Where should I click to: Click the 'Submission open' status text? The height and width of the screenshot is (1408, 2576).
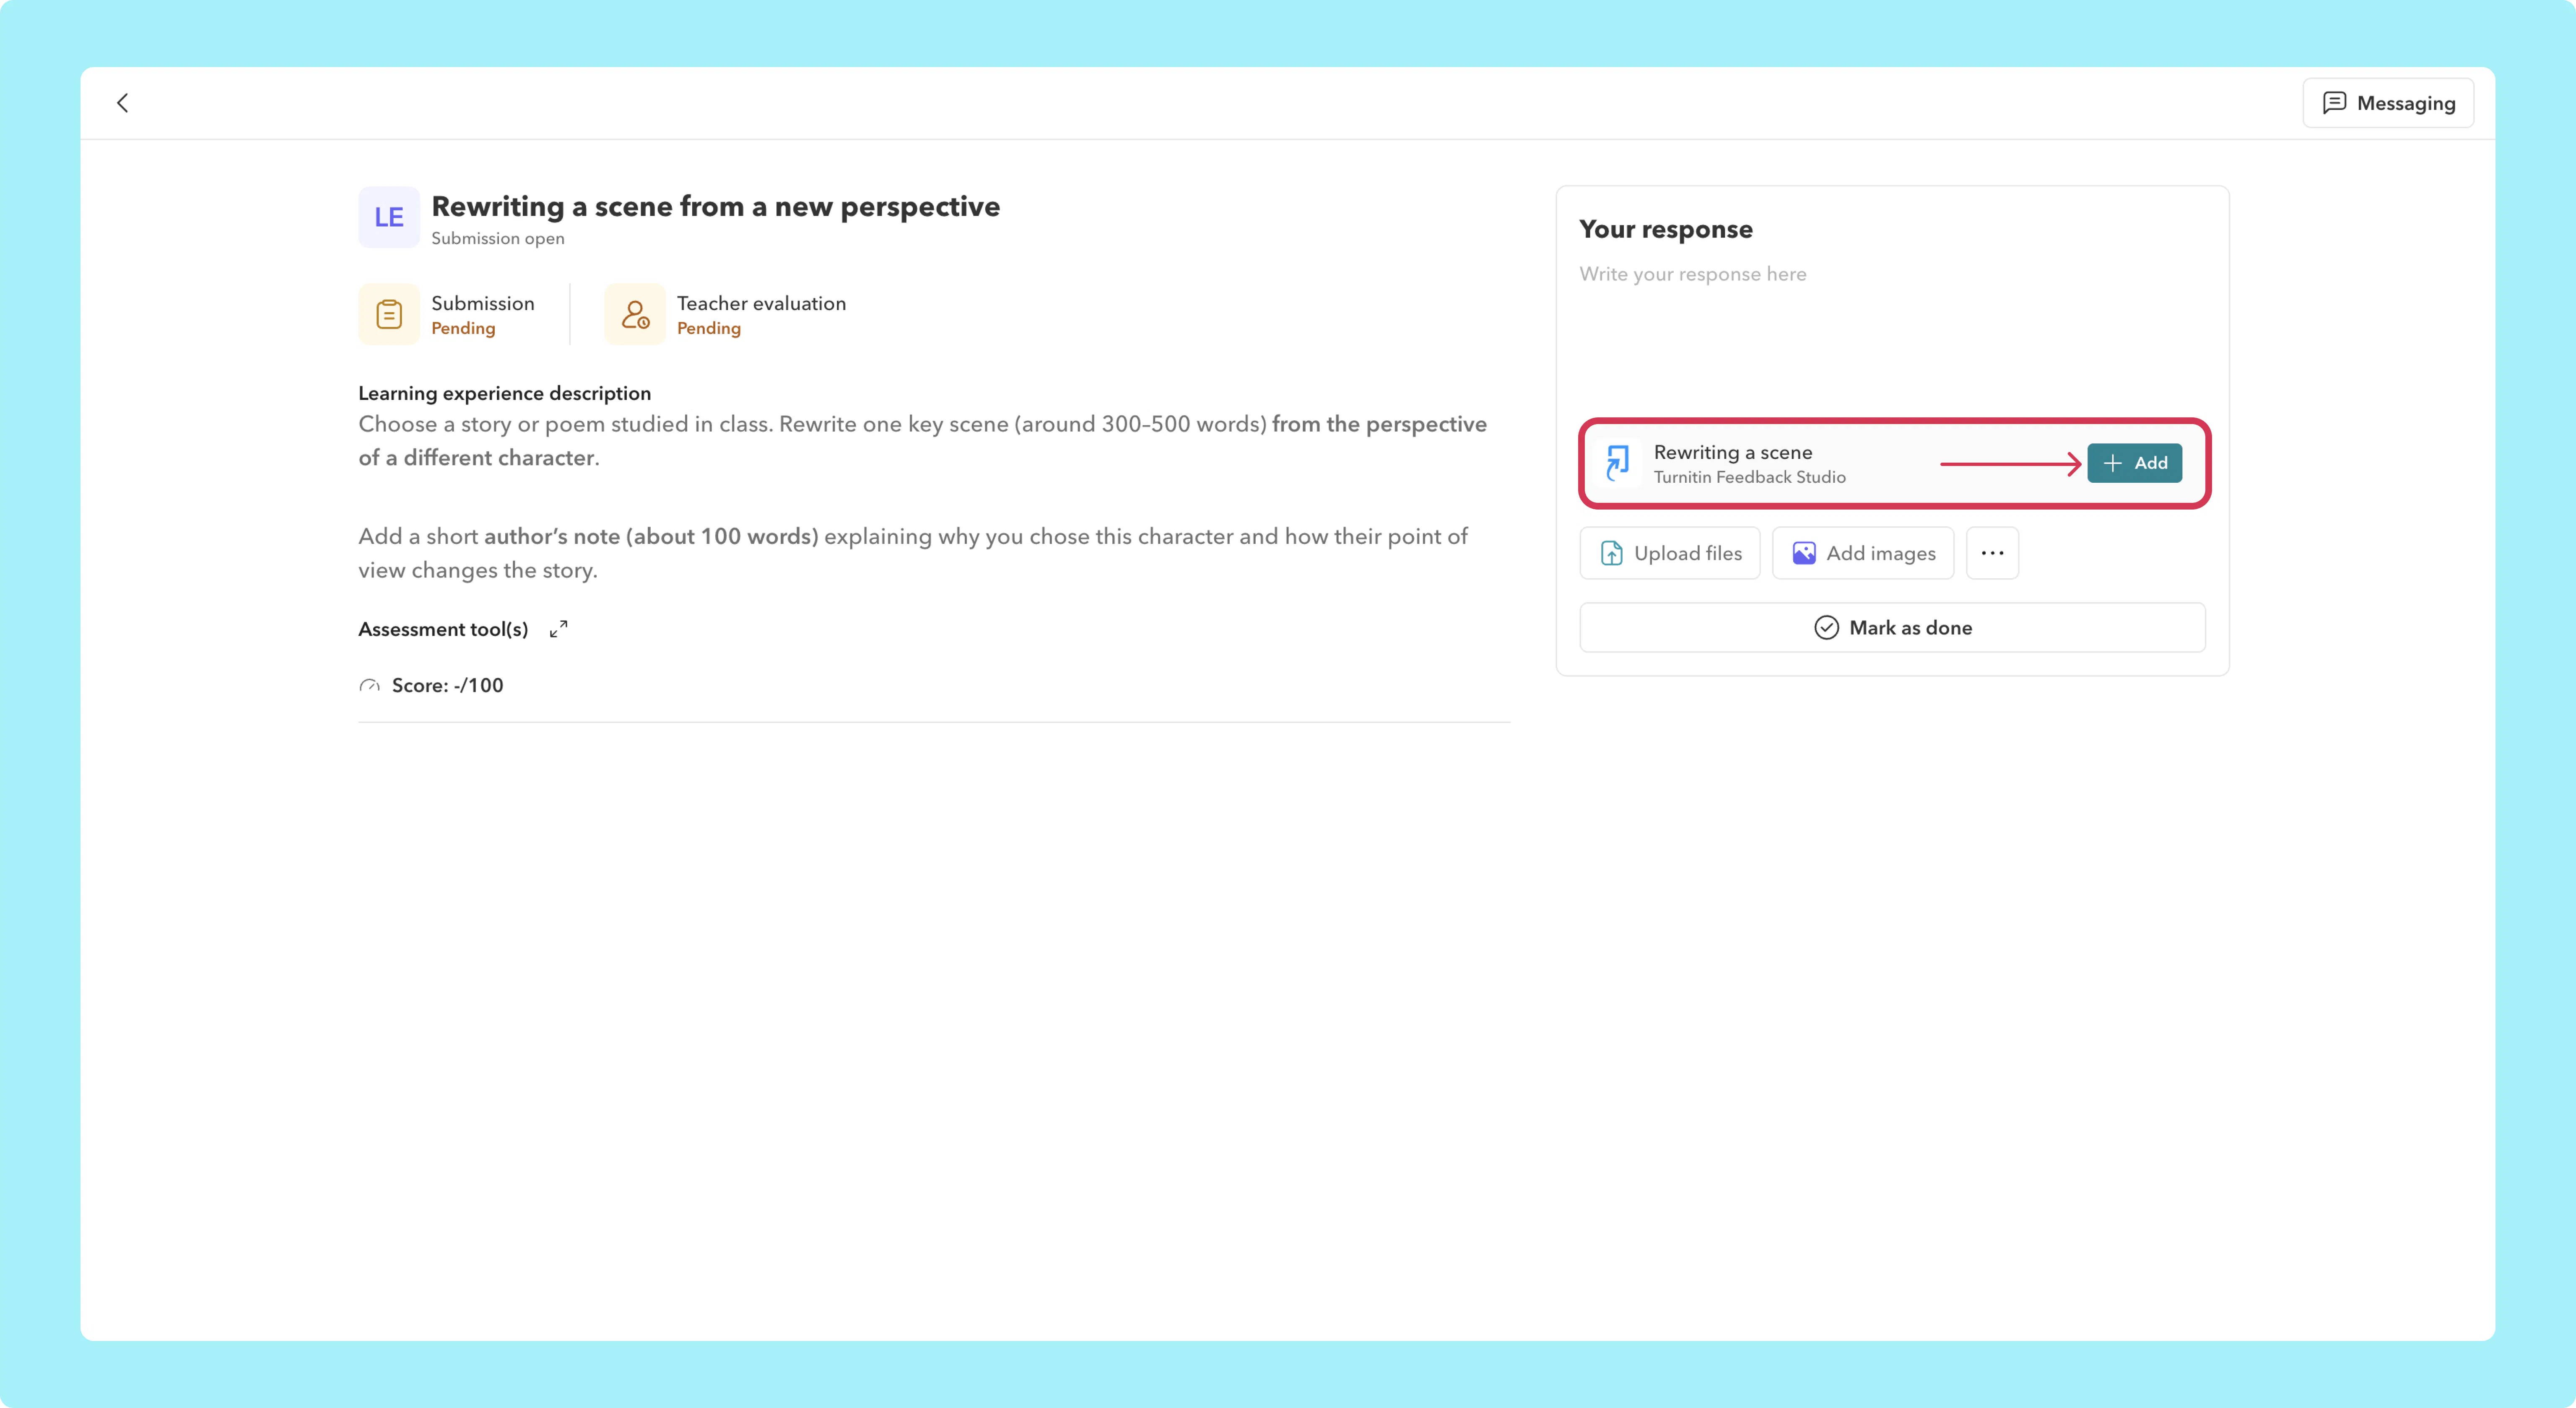(x=498, y=238)
